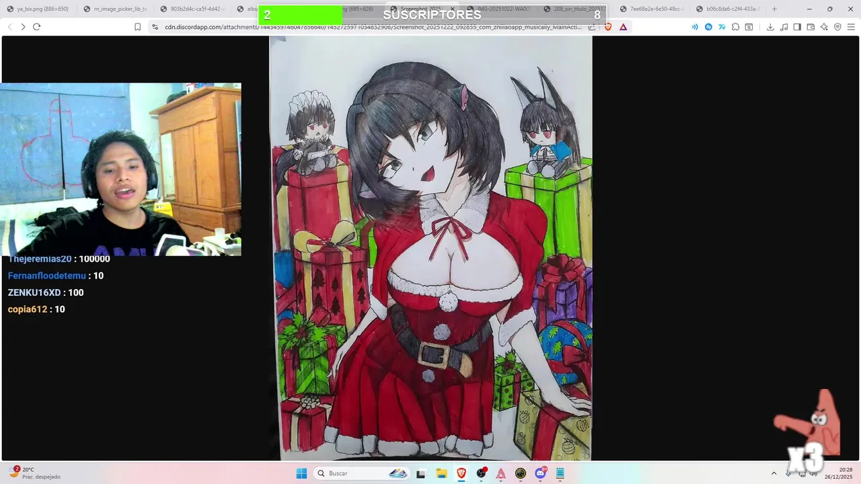Open the Notepad taskbar icon
861x484 pixels.
[x=560, y=473]
